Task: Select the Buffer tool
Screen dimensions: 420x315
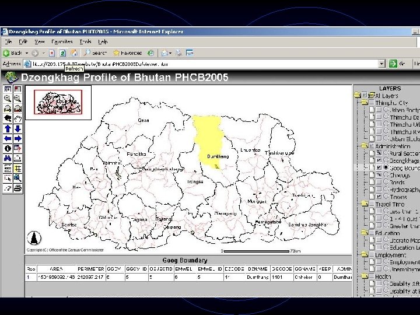Action: coord(17,169)
